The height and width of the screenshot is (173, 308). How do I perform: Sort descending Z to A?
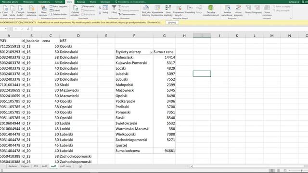click(100, 13)
